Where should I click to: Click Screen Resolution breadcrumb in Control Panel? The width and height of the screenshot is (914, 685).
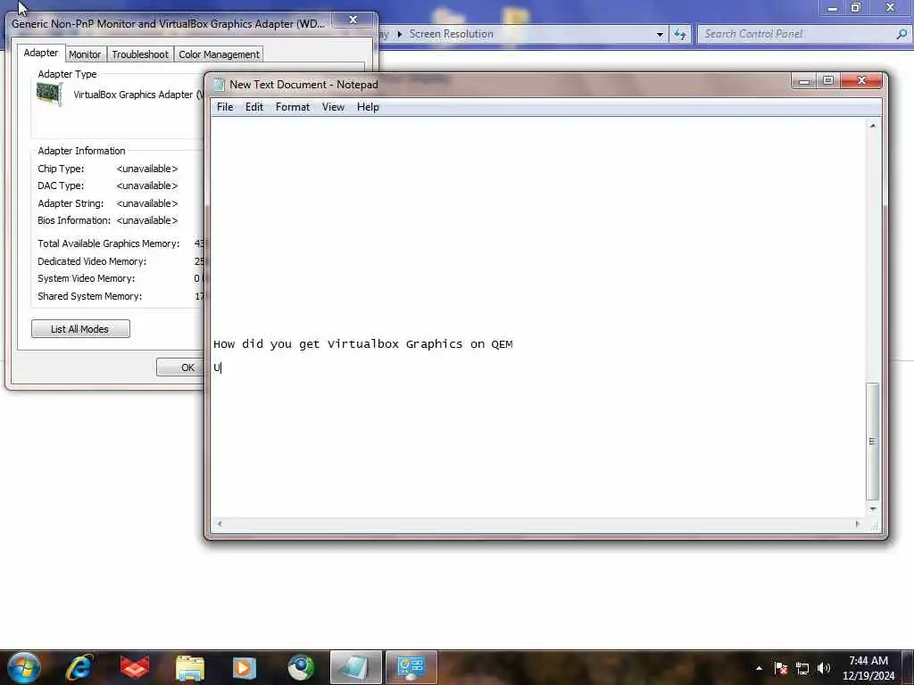coord(451,34)
